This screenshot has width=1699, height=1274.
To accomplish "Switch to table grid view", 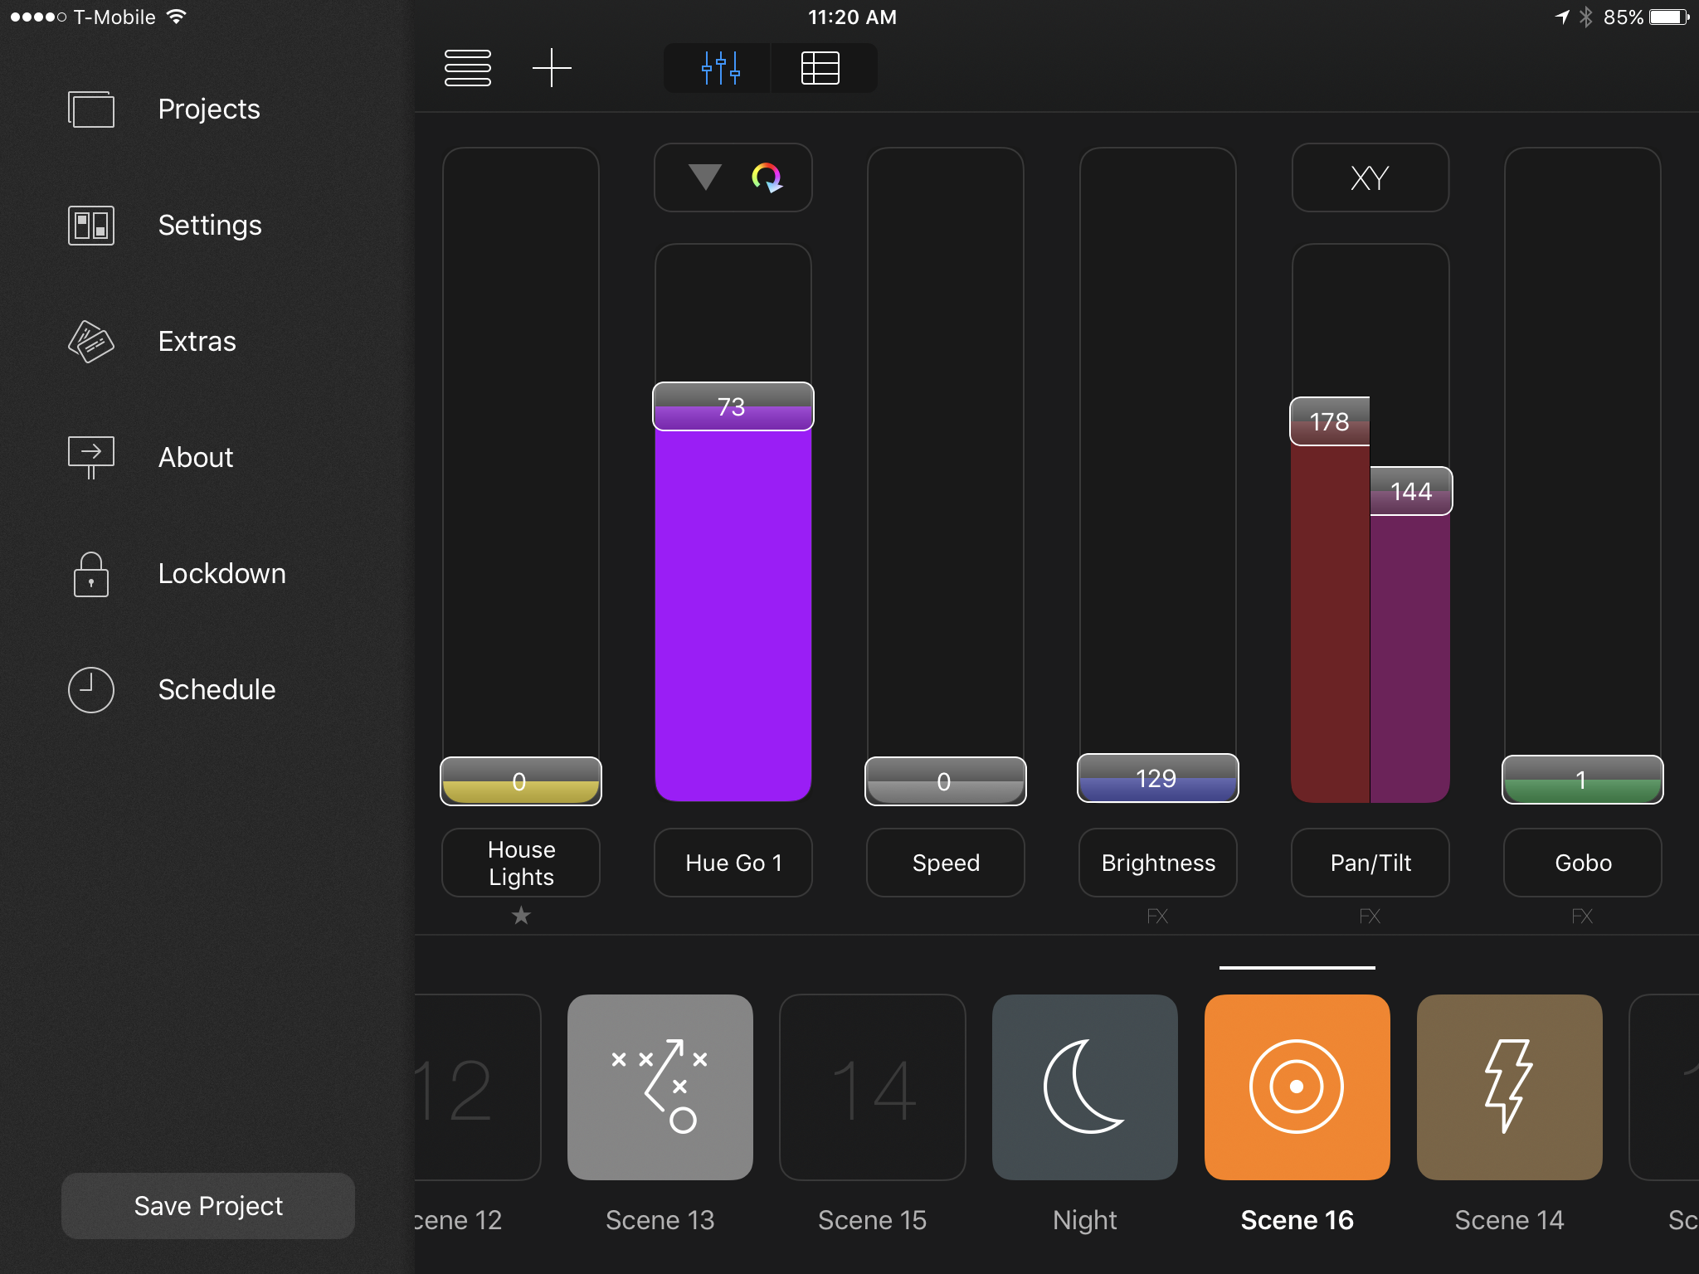I will [821, 68].
